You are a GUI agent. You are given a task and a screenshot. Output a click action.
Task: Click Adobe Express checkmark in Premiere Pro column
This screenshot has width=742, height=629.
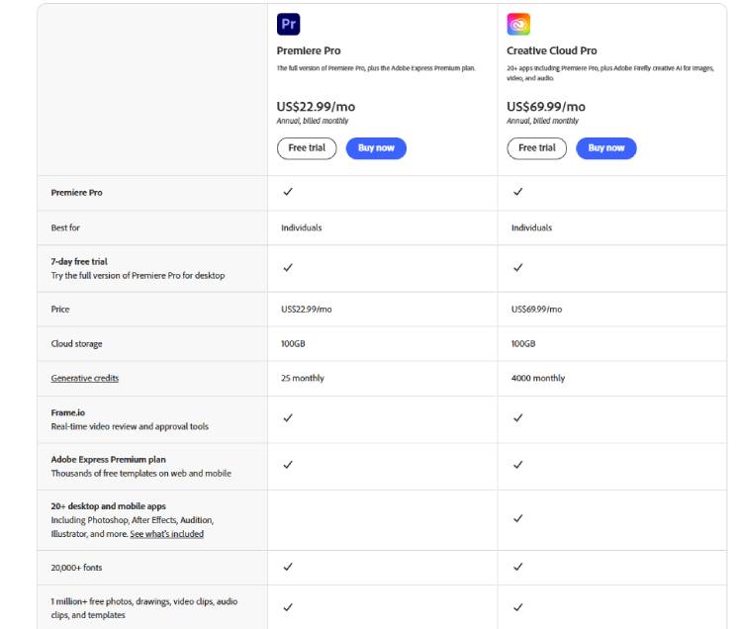point(288,465)
